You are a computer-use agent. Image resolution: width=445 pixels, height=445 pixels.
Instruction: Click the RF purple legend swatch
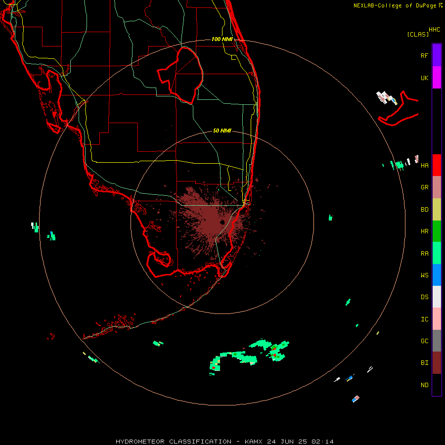(x=437, y=55)
